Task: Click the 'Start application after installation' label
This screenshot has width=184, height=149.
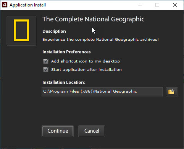Action: [86, 70]
